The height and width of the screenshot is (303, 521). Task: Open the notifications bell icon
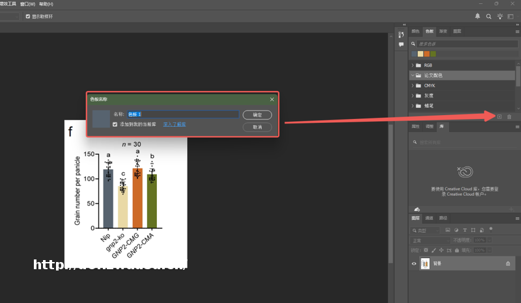[477, 16]
